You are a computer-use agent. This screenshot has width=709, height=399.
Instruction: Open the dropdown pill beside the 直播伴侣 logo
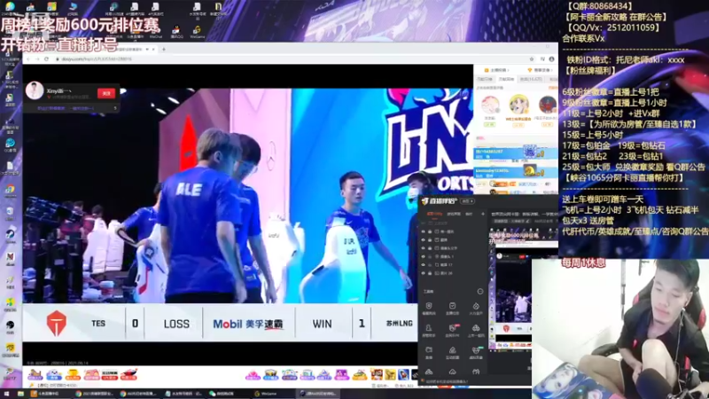tap(467, 201)
